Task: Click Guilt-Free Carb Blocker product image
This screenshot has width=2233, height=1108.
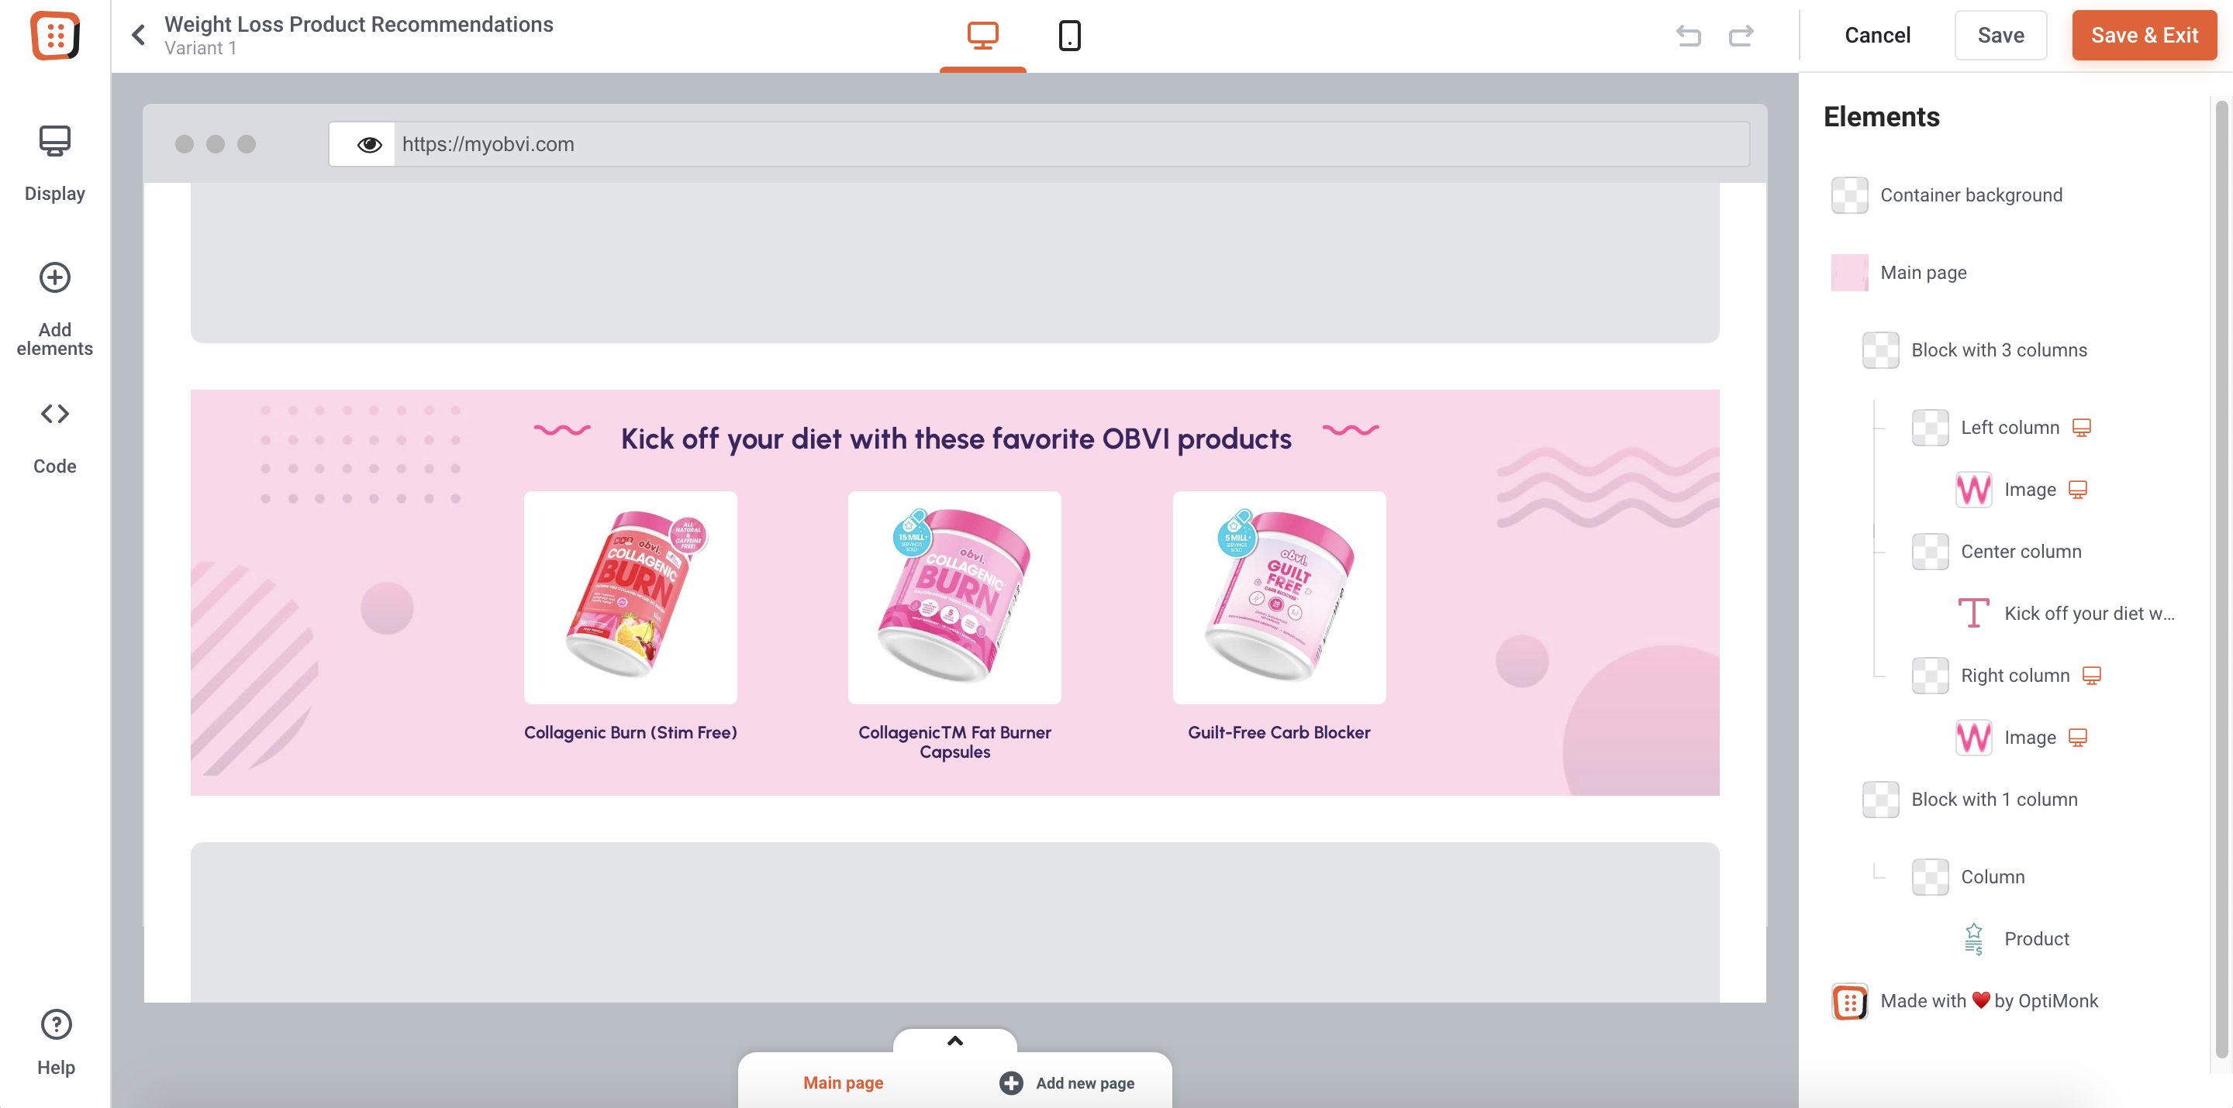Action: [1279, 597]
